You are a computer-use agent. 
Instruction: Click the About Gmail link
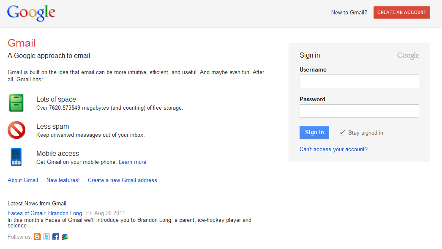point(22,180)
